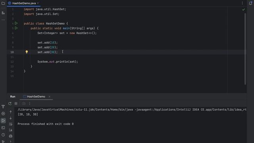This screenshot has width=254, height=143.
Task: Click 'System.out.println(set);' line
Action: pyautogui.click(x=58, y=62)
